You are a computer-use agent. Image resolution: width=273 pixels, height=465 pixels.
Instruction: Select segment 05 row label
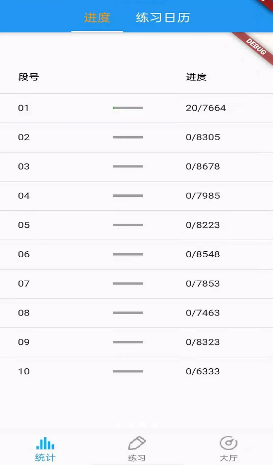[x=24, y=225]
